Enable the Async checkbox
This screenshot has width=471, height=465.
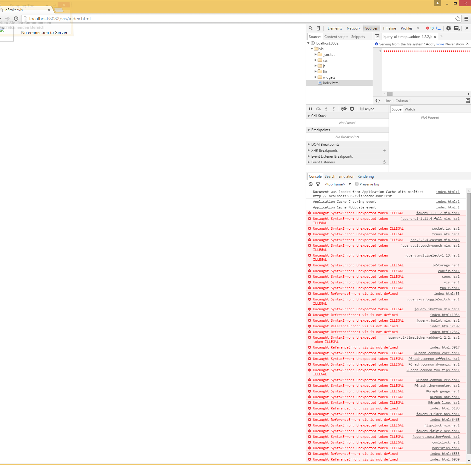pos(362,109)
